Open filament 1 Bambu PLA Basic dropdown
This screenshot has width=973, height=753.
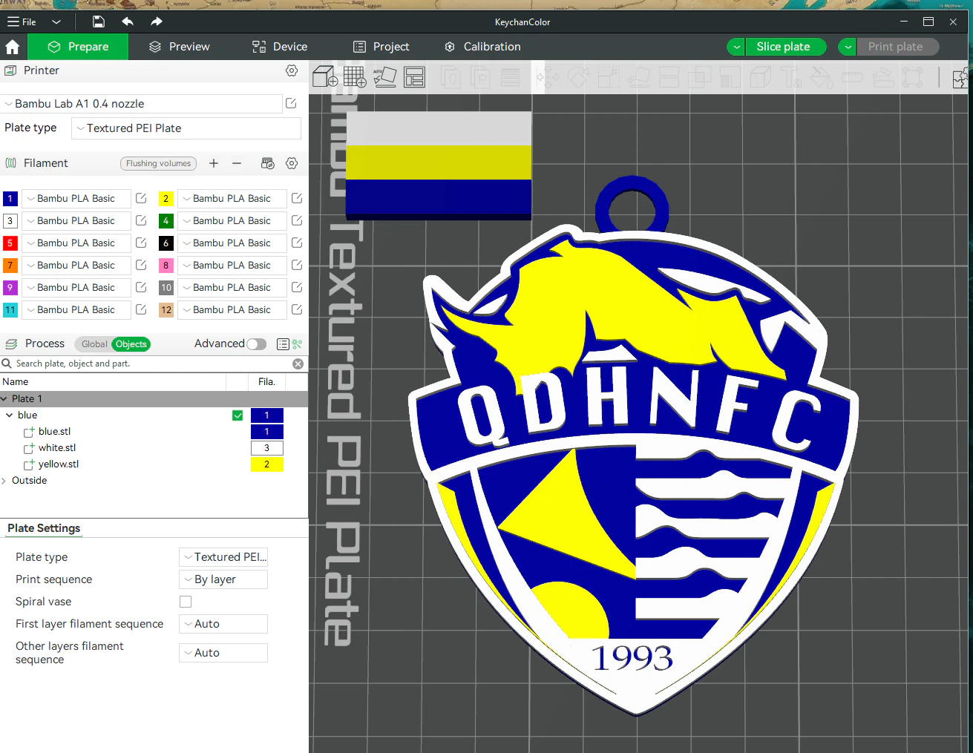point(76,198)
